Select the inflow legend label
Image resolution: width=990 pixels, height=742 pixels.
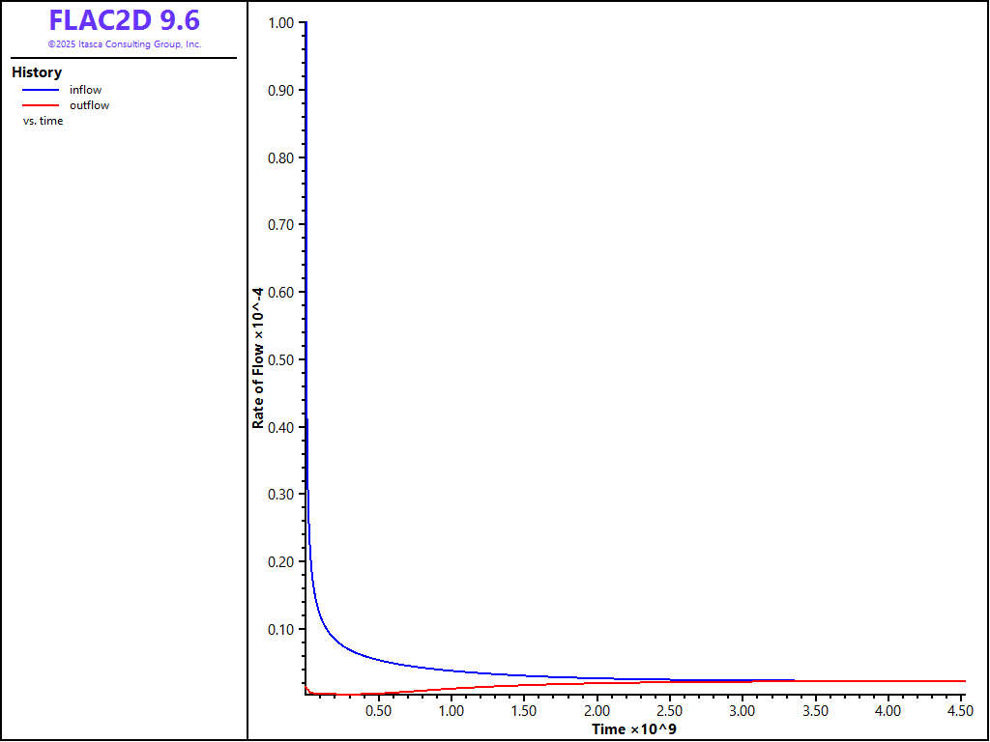coord(85,90)
